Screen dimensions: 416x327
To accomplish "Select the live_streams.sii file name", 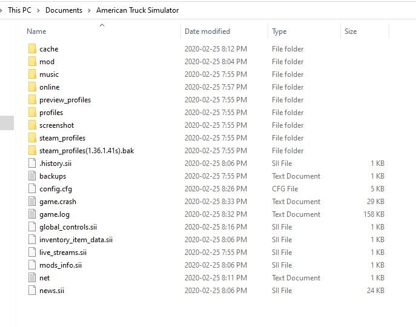I will [x=63, y=253].
